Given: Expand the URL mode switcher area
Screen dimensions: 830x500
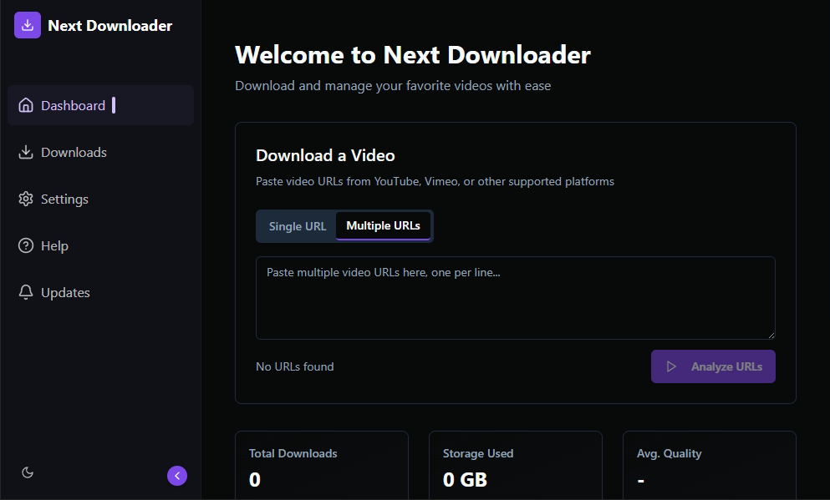Looking at the screenshot, I should (x=344, y=225).
